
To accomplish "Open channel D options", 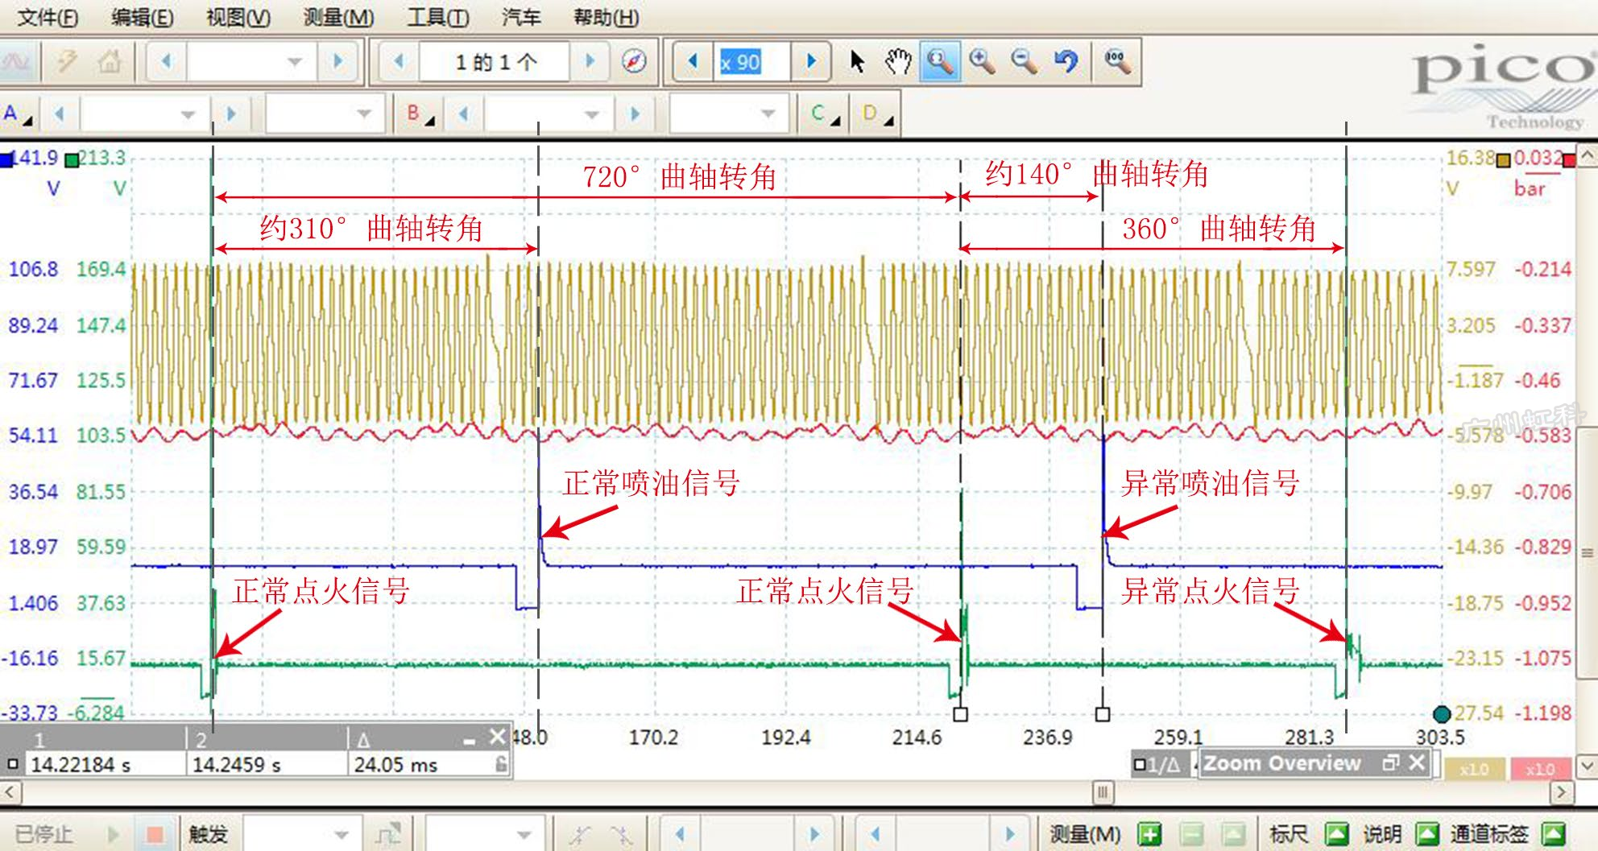I will coord(877,114).
